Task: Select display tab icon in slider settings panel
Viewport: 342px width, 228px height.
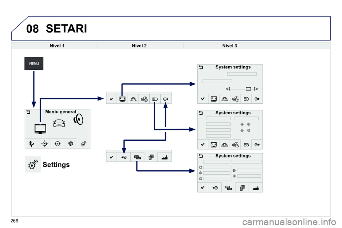Action: pyautogui.click(x=214, y=99)
